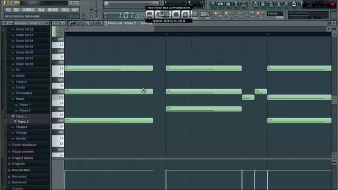Open the piano roll options menu arrow
The image size is (338, 190).
[54, 23]
